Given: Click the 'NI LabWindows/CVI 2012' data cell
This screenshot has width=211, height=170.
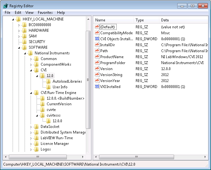Looking at the screenshot, I should (x=182, y=57).
